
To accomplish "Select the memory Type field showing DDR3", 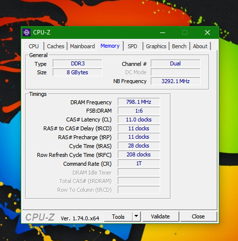I will click(77, 63).
